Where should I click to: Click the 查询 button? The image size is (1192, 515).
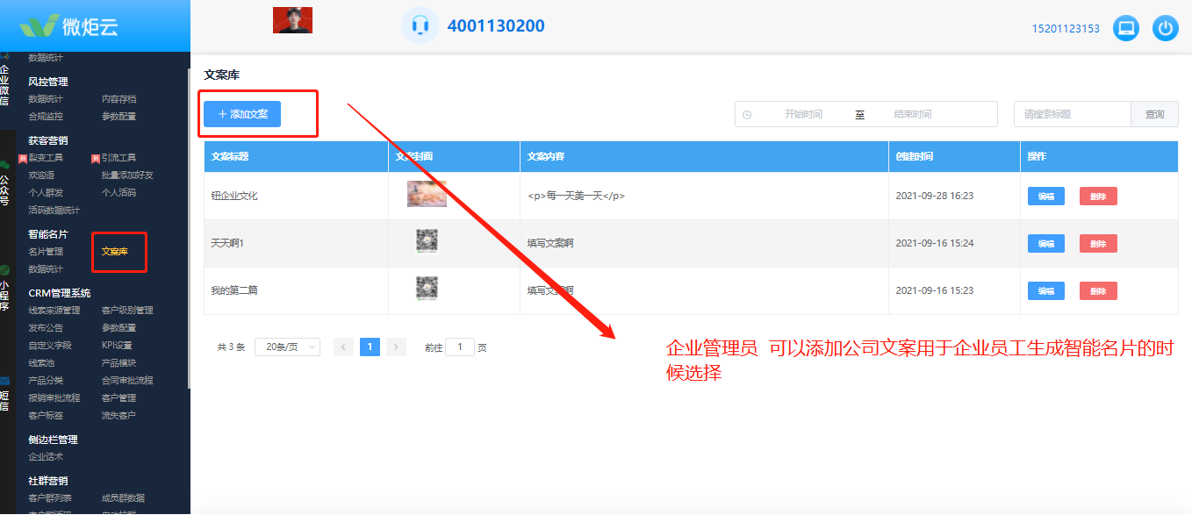click(1155, 114)
